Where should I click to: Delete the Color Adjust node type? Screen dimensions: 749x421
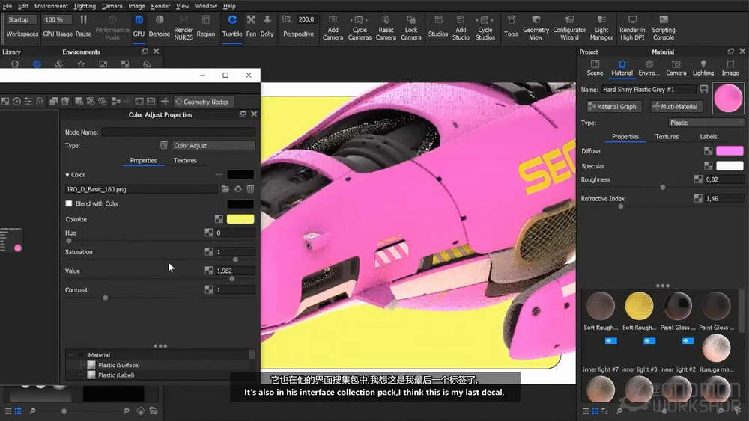point(164,145)
